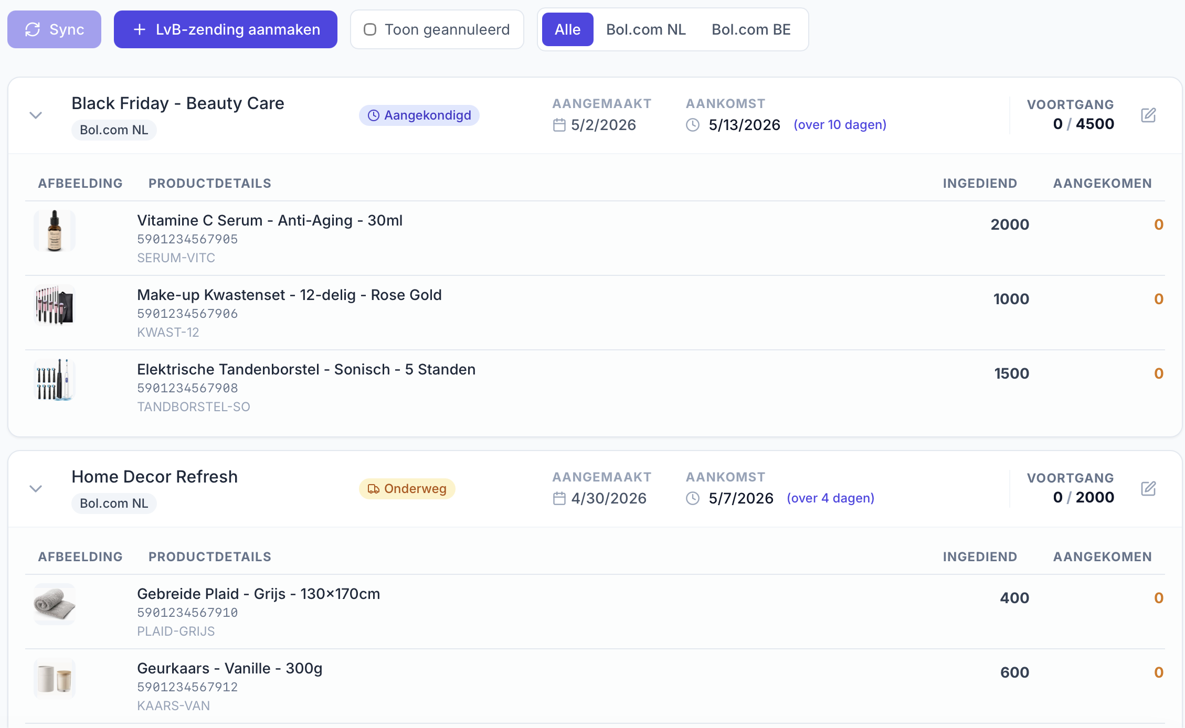Switch to the Bol.com BE filter tab
Image resolution: width=1185 pixels, height=728 pixels.
[751, 29]
